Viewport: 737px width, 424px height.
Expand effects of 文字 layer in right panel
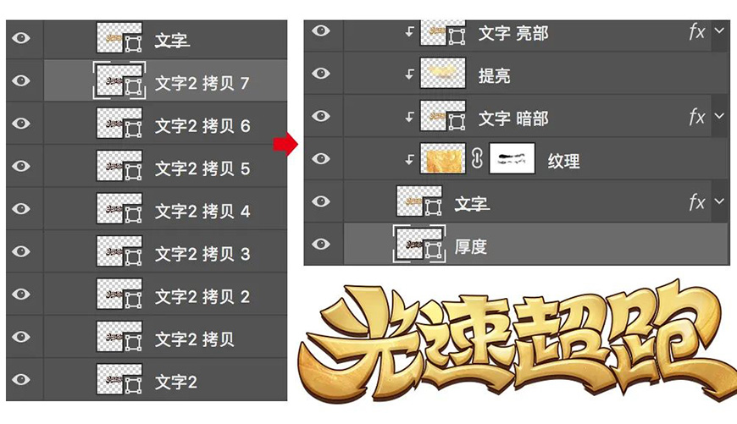719,201
